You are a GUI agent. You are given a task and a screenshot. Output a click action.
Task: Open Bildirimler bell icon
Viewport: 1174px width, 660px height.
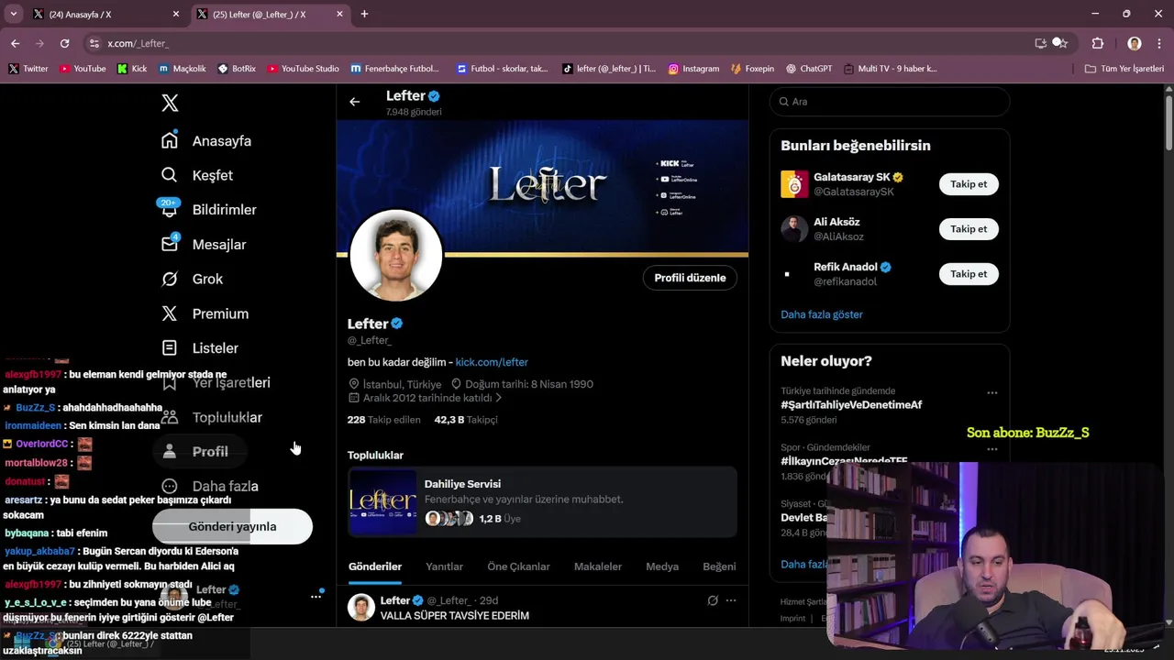click(x=170, y=209)
